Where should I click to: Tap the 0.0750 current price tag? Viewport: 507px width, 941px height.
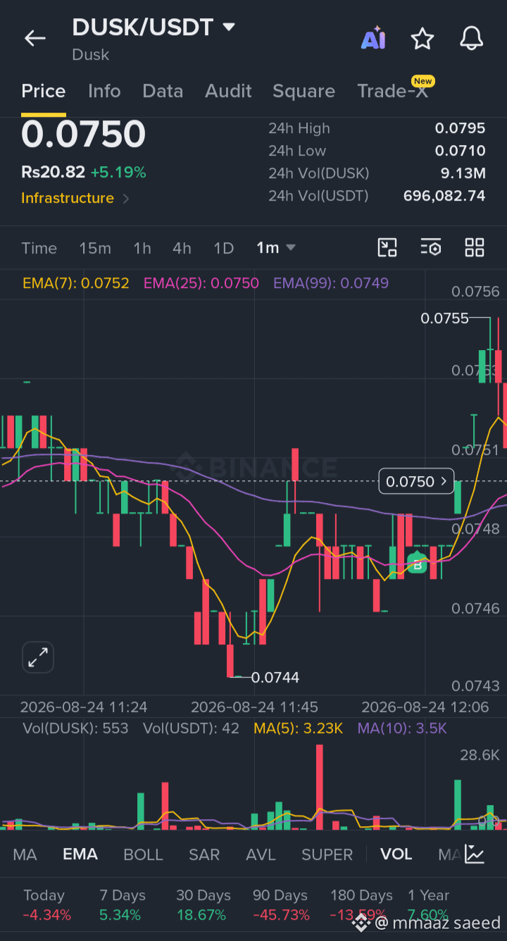(x=416, y=482)
